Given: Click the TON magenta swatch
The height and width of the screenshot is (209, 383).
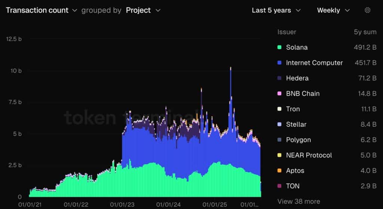Looking at the screenshot, I should point(279,186).
